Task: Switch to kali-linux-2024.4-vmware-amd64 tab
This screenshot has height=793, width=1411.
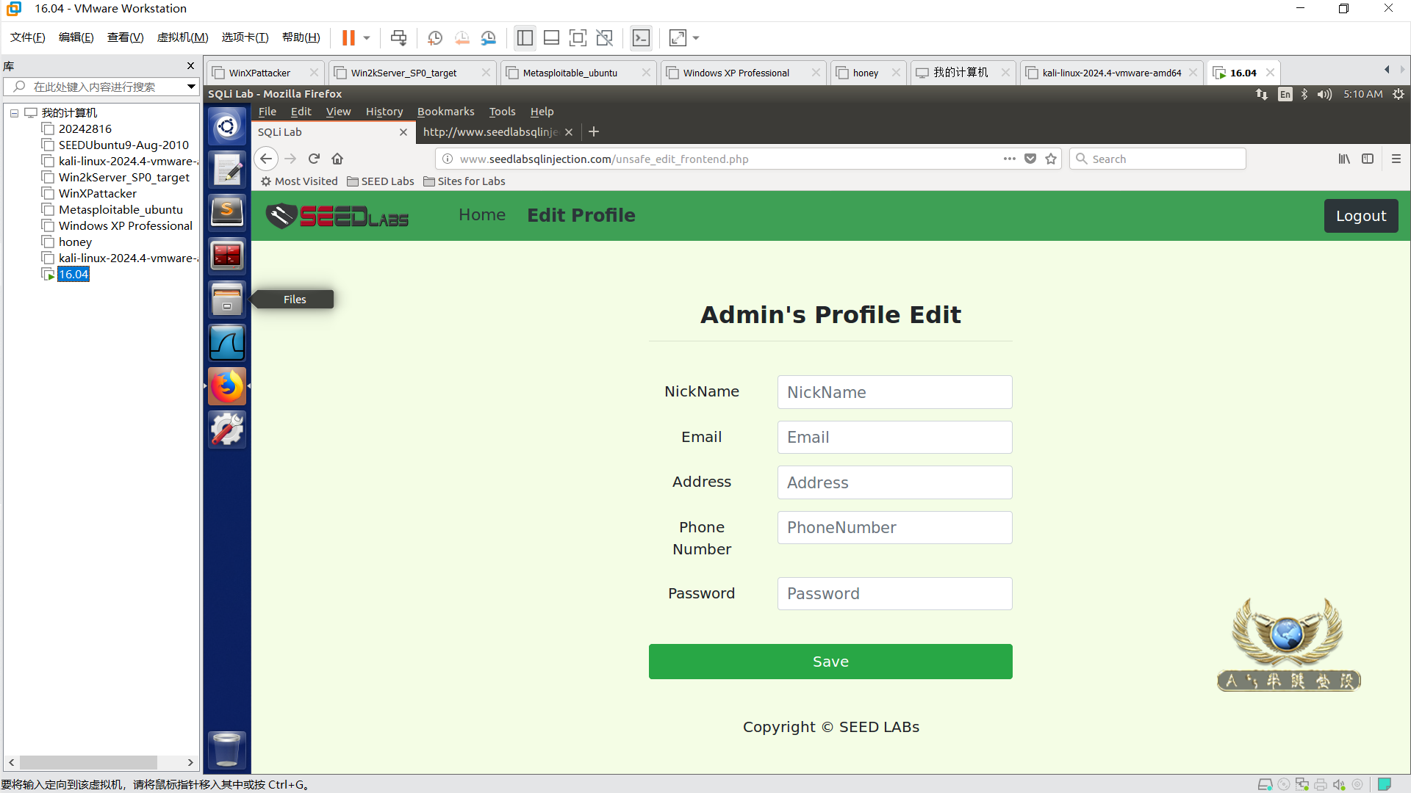Action: click(x=1110, y=73)
